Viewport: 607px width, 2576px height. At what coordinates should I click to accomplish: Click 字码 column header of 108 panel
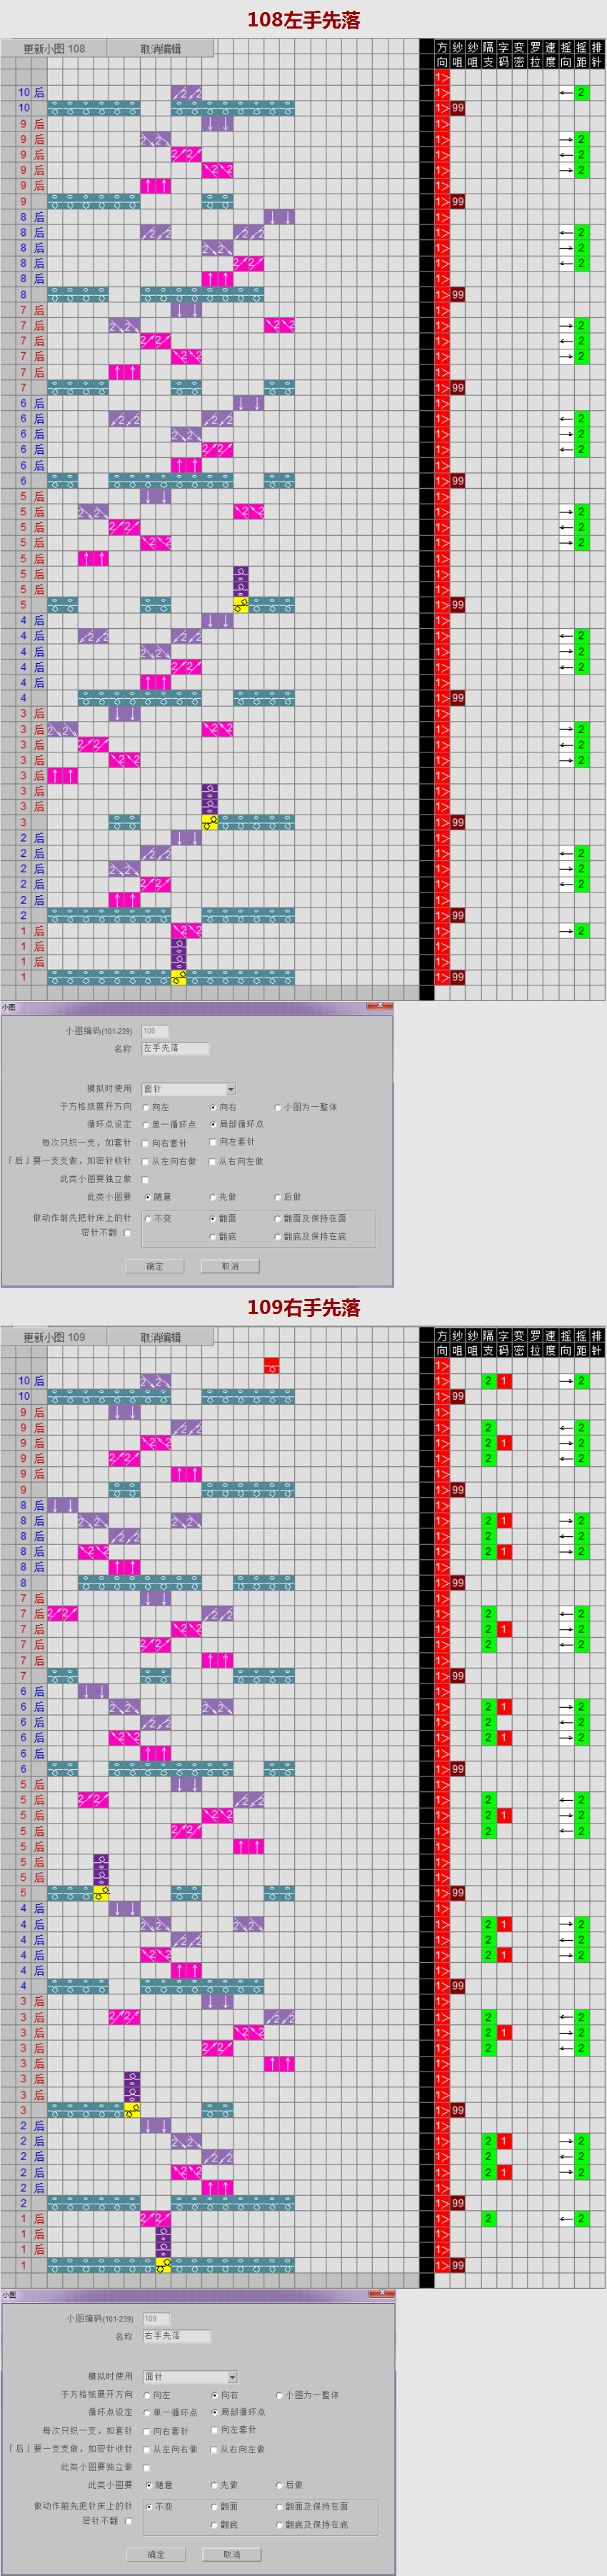click(x=504, y=54)
